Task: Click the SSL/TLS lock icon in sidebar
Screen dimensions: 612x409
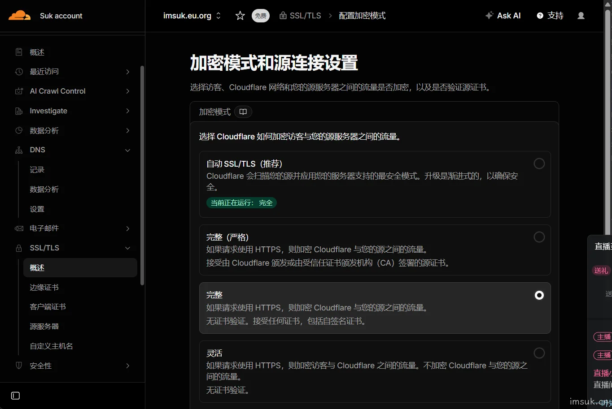Action: 19,248
